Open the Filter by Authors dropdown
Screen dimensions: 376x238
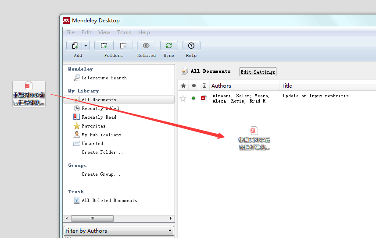pyautogui.click(x=119, y=231)
